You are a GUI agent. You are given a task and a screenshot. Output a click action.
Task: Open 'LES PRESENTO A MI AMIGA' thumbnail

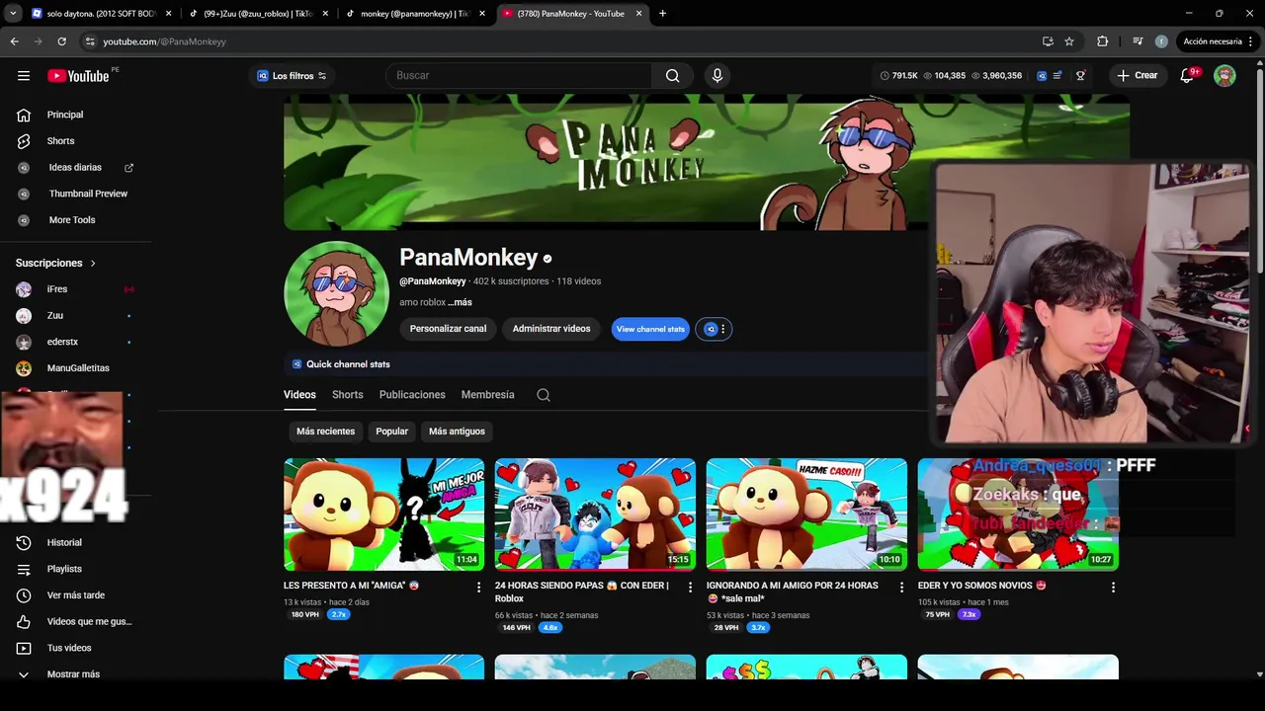click(x=383, y=514)
